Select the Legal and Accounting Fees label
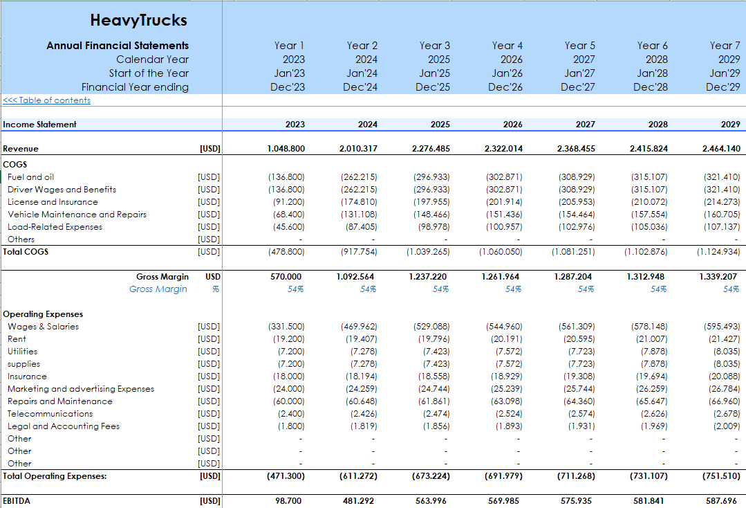This screenshot has width=746, height=508. pyautogui.click(x=64, y=426)
